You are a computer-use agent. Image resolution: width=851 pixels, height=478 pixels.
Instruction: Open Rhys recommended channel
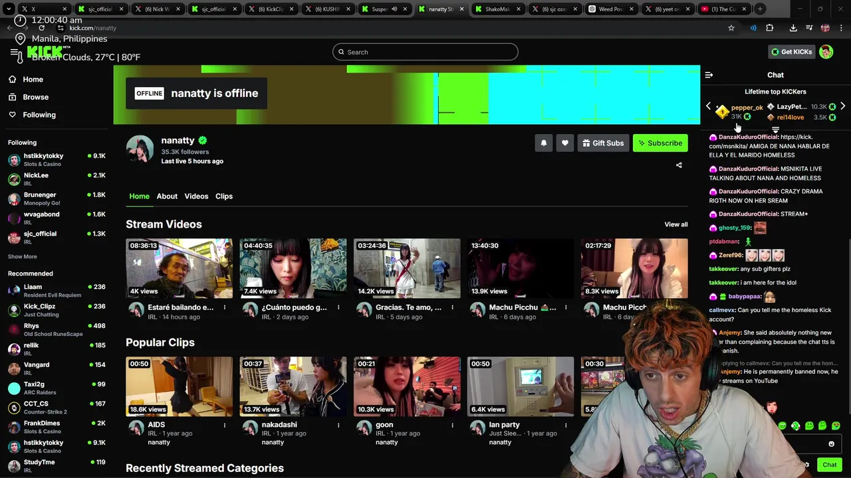point(57,329)
